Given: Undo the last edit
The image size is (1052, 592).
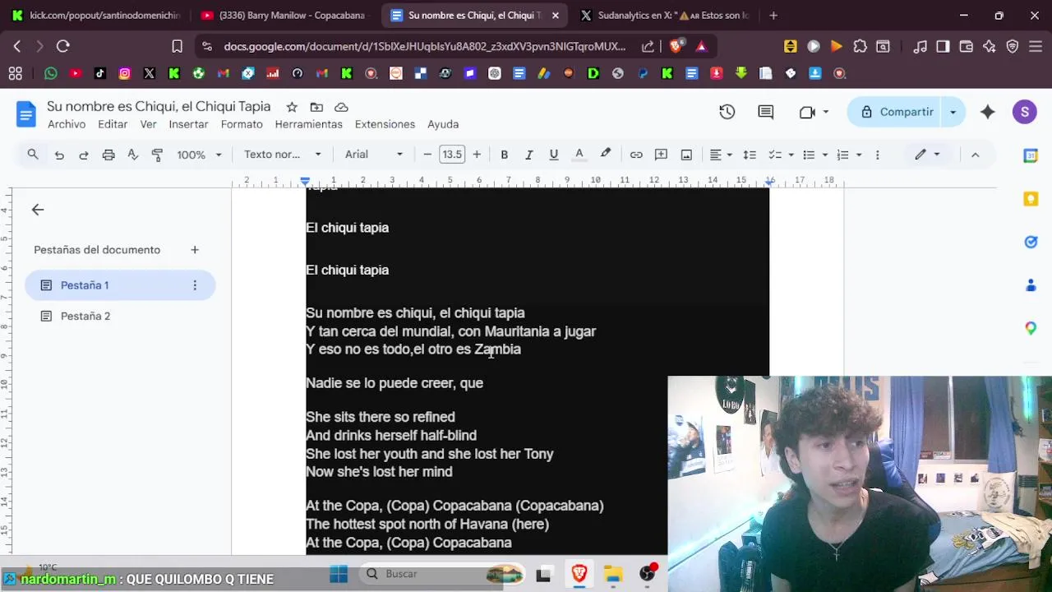Looking at the screenshot, I should coord(59,155).
